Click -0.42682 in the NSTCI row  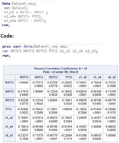(x=66, y=83)
